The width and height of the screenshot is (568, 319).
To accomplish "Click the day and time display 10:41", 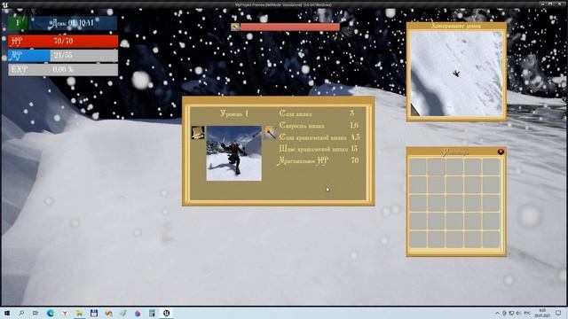I will click(x=73, y=23).
